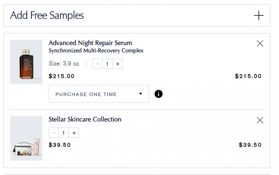
Task: Click the serum's right-side $215.00 total
Action: [248, 76]
